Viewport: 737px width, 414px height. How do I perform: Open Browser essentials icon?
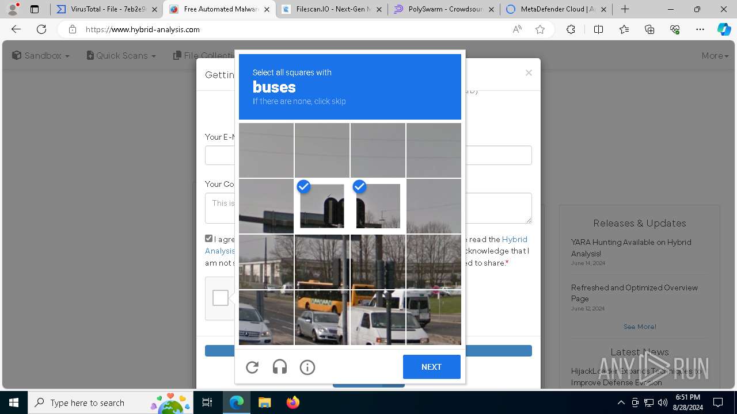675,29
